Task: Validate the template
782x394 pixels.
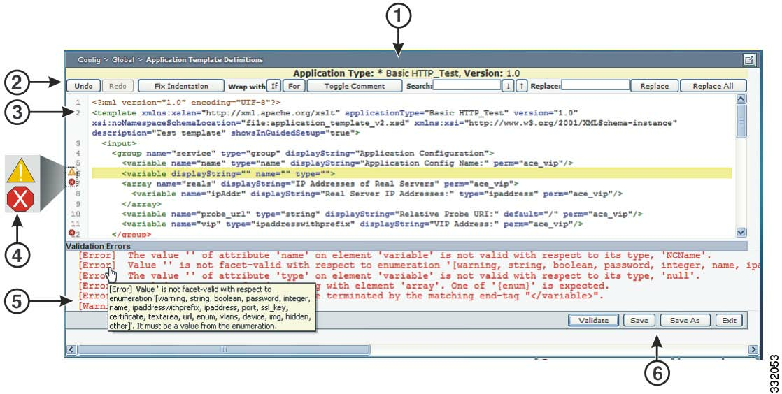Action: tap(592, 321)
